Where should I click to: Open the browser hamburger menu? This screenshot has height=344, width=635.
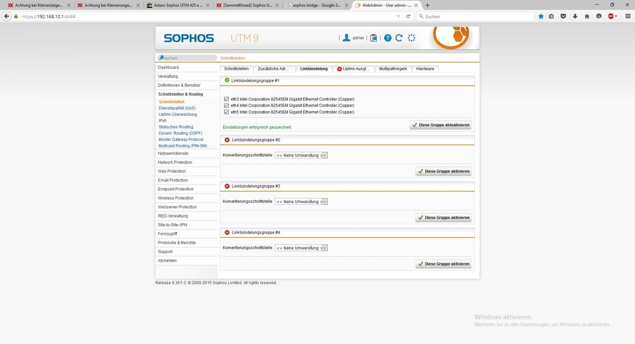pos(628,16)
